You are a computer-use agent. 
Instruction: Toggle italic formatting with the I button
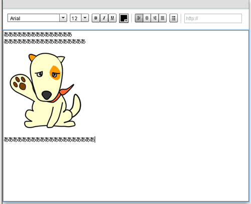tap(104, 18)
